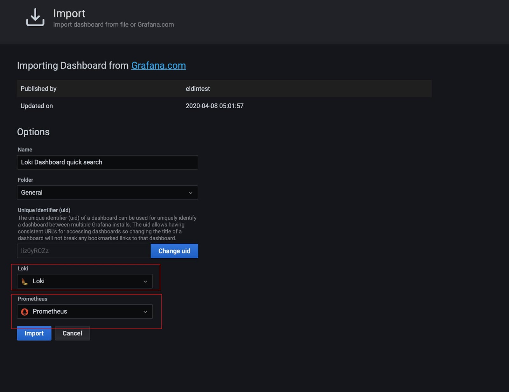The height and width of the screenshot is (392, 509).
Task: Click the Import page title
Action: 69,13
